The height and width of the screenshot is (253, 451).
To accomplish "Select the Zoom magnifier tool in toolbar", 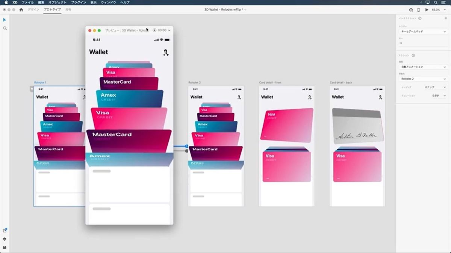I will coord(5,28).
